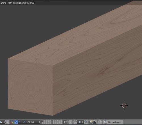Open the snap element type dropdown
Screen dimensions: 142x125
click(80, 122)
